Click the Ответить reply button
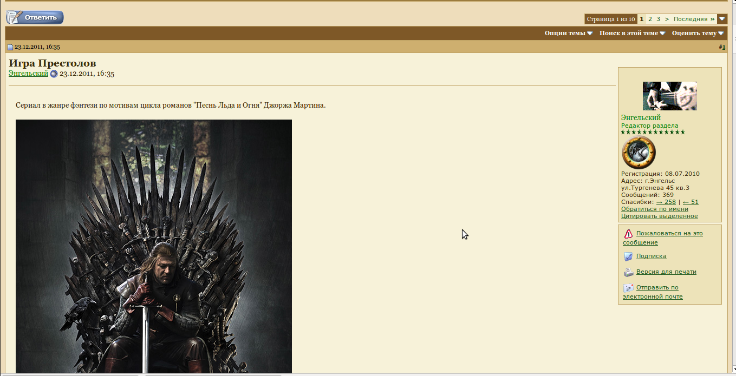This screenshot has width=736, height=376. click(x=35, y=17)
